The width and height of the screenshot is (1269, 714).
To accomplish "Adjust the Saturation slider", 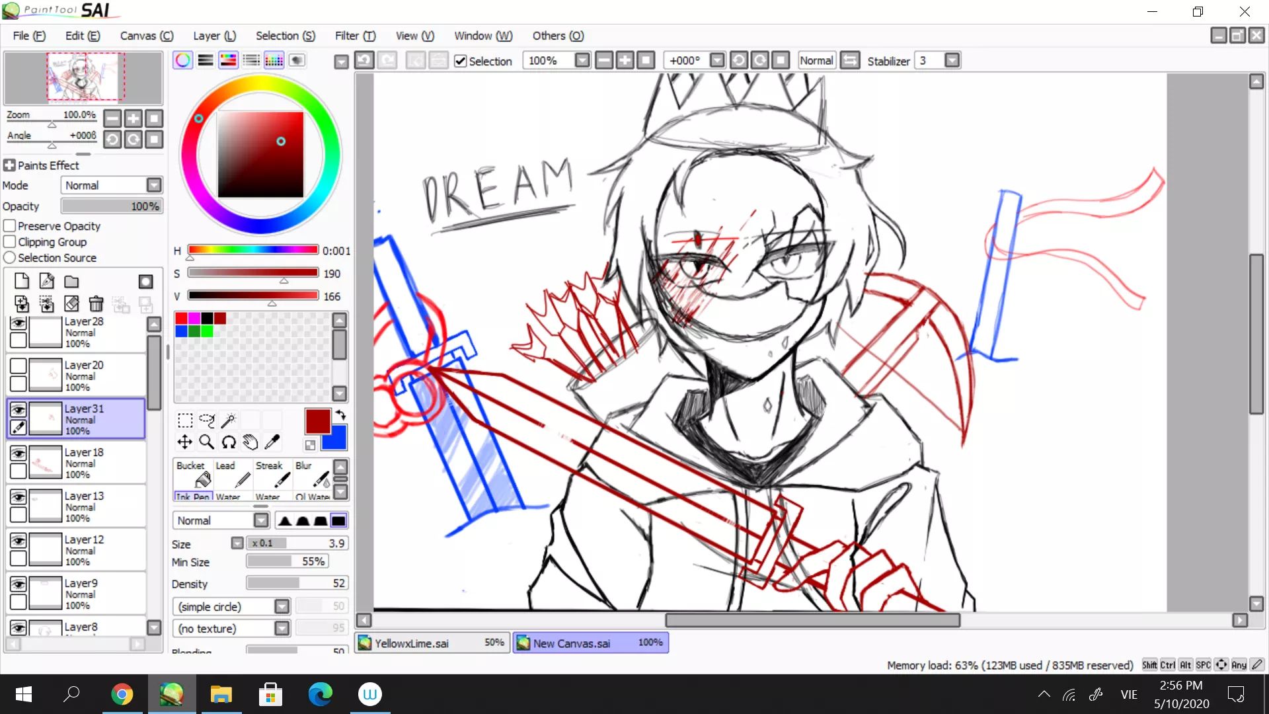I will (252, 274).
